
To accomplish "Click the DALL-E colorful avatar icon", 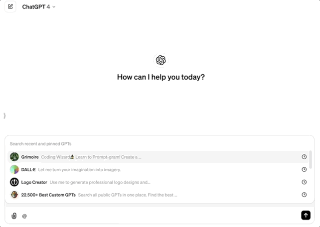I will (14, 170).
